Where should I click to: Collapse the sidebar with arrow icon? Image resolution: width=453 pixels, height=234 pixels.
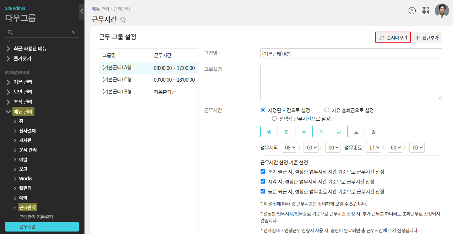point(81,11)
